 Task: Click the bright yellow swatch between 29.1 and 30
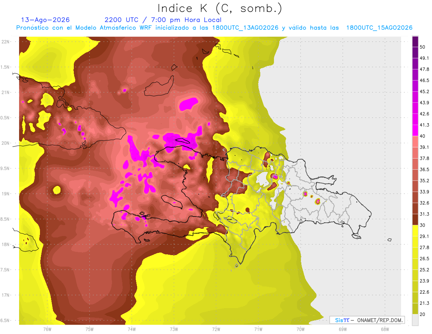click(x=415, y=231)
